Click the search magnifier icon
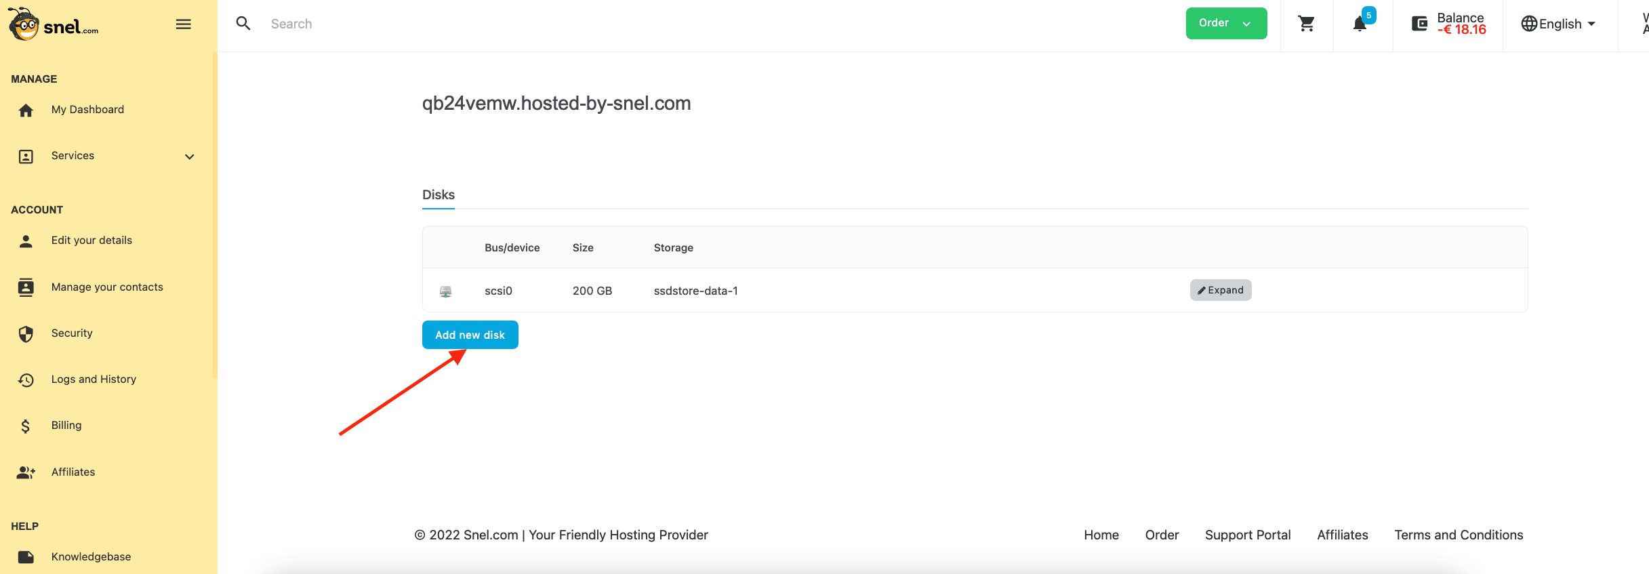 pos(243,24)
